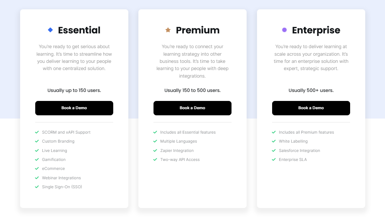Screen dimensions: 385x222
Task: Click the Essential plan heading
Action: click(79, 30)
